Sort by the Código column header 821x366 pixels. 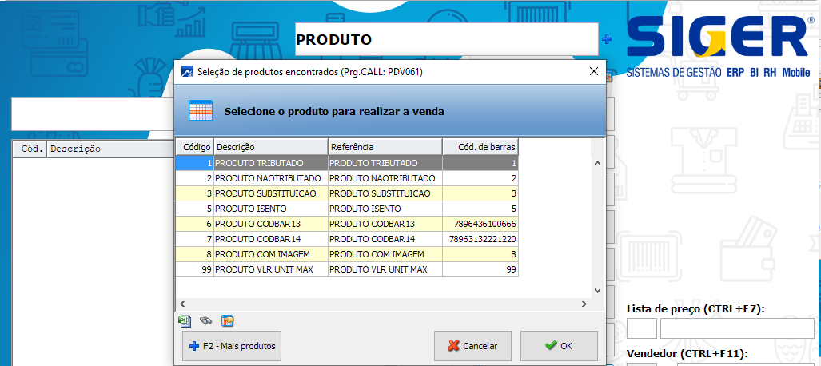(194, 147)
